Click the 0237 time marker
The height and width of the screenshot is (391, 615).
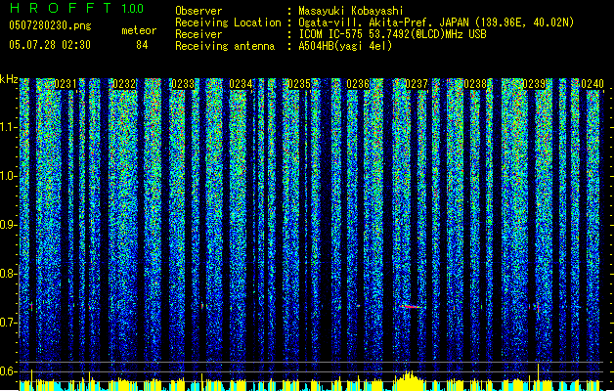click(417, 84)
